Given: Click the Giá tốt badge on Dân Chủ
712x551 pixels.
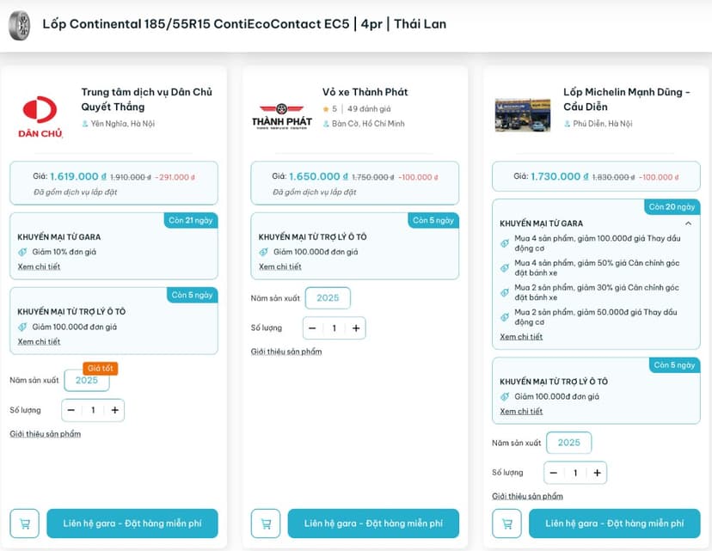Looking at the screenshot, I should pyautogui.click(x=101, y=368).
